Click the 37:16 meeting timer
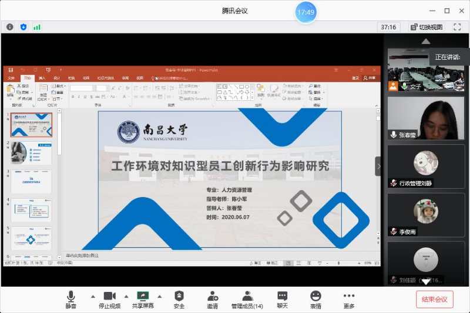The image size is (470, 313). tap(388, 27)
